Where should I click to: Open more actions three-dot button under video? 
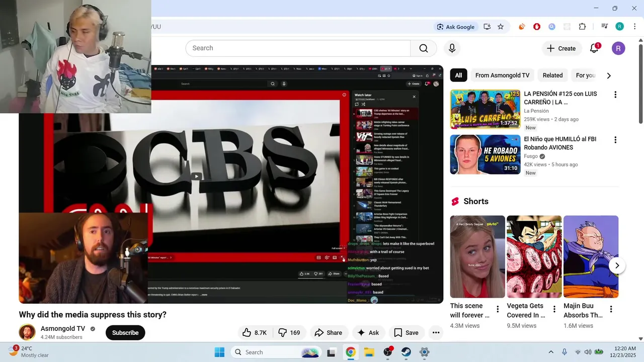click(x=436, y=333)
